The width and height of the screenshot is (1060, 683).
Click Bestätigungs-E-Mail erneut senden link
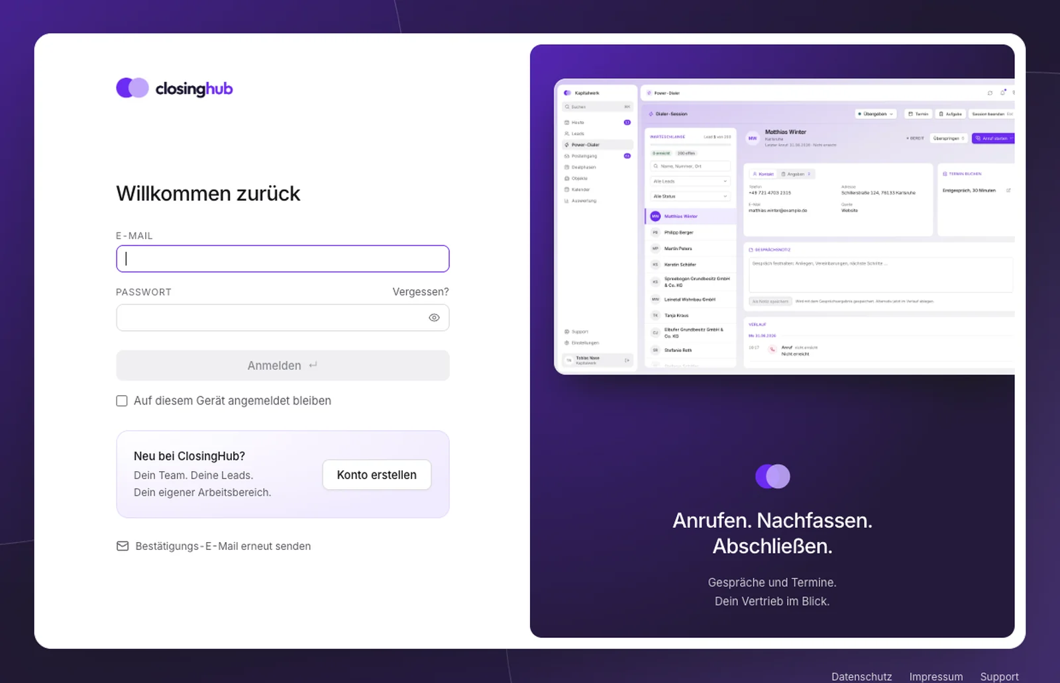(223, 546)
